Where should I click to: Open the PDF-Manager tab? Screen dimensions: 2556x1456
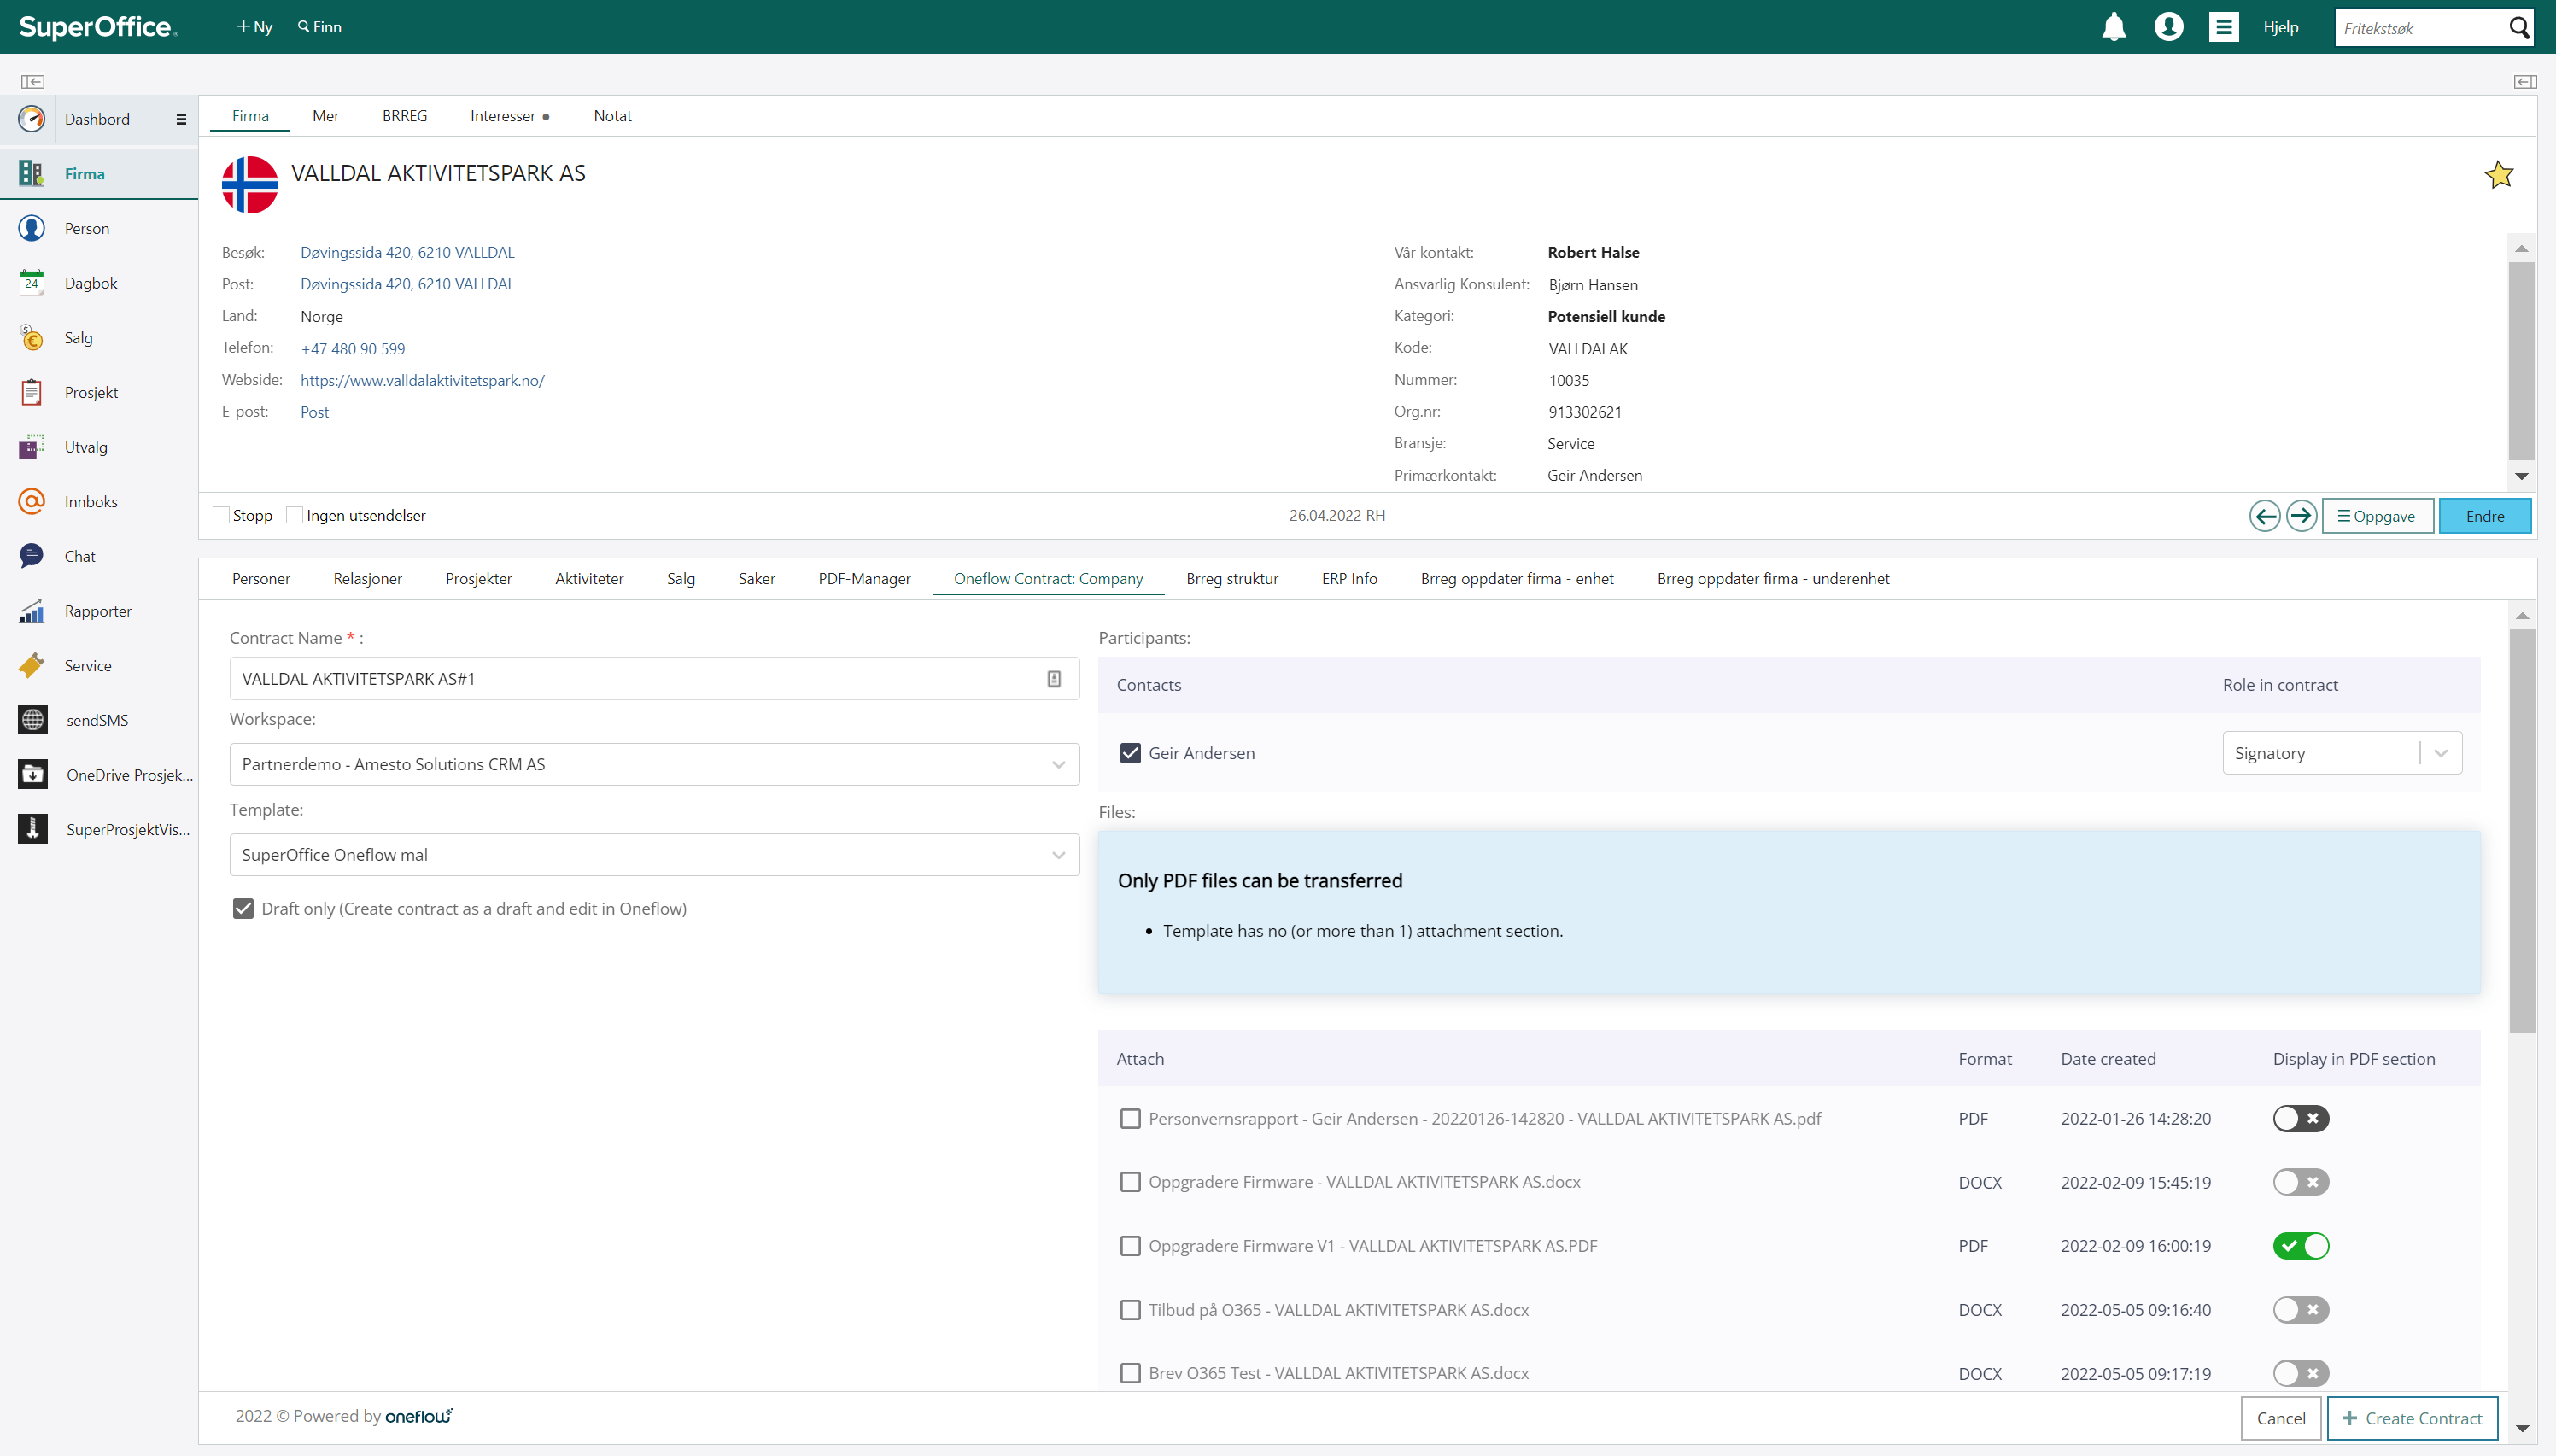pos(864,579)
